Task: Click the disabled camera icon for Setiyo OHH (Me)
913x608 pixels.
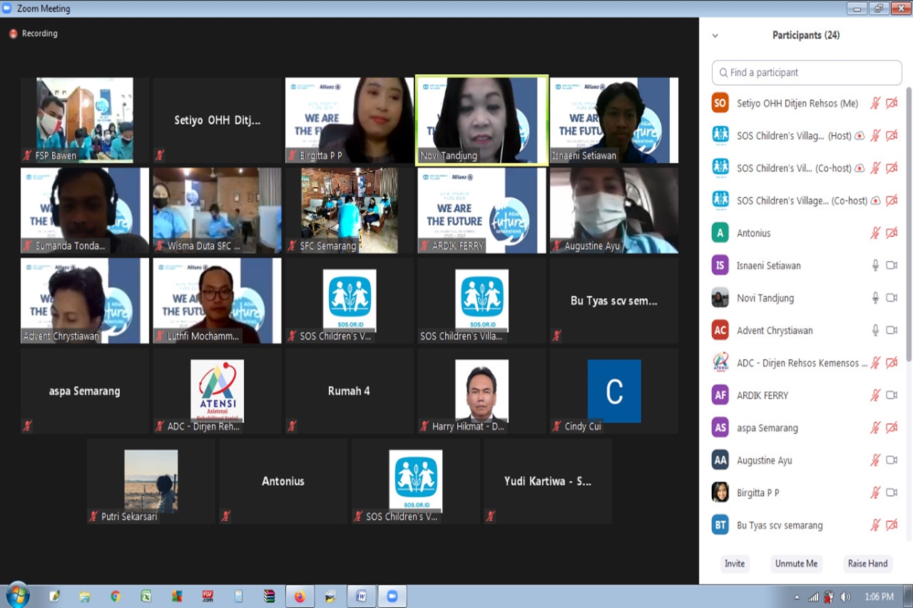Action: point(892,103)
